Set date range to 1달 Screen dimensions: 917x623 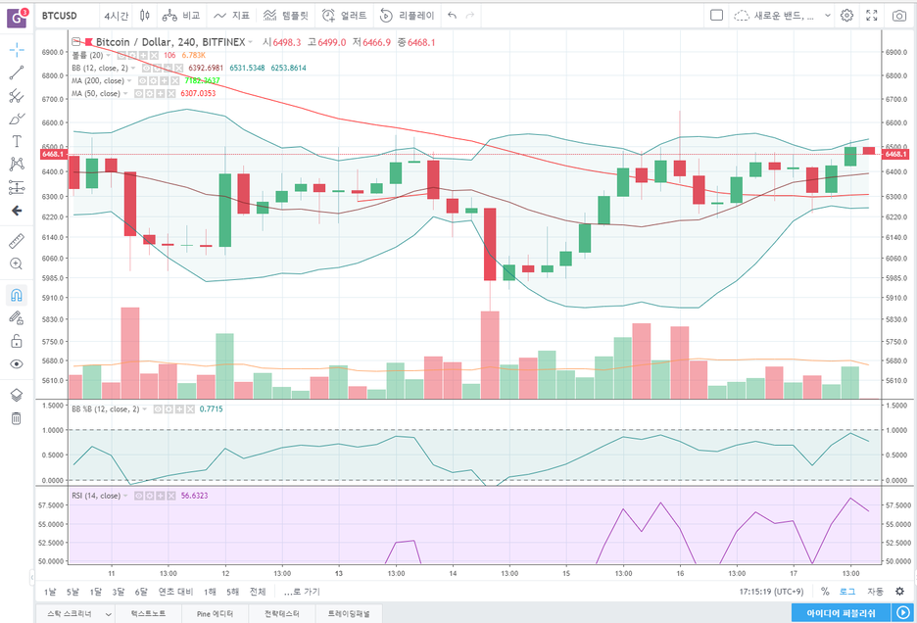click(x=95, y=592)
